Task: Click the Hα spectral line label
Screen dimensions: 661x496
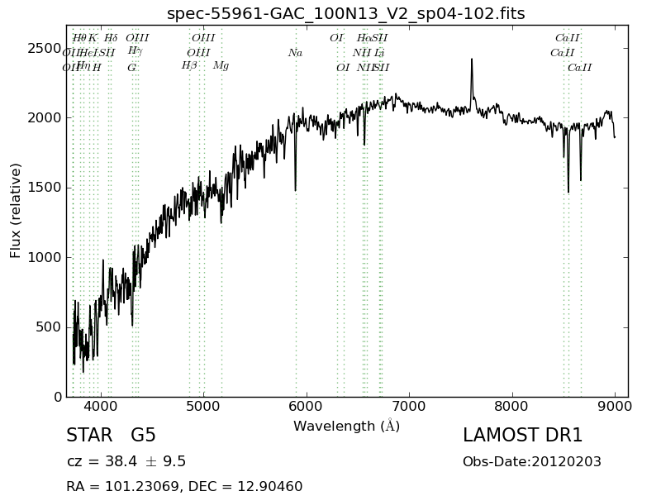Action: tap(364, 38)
